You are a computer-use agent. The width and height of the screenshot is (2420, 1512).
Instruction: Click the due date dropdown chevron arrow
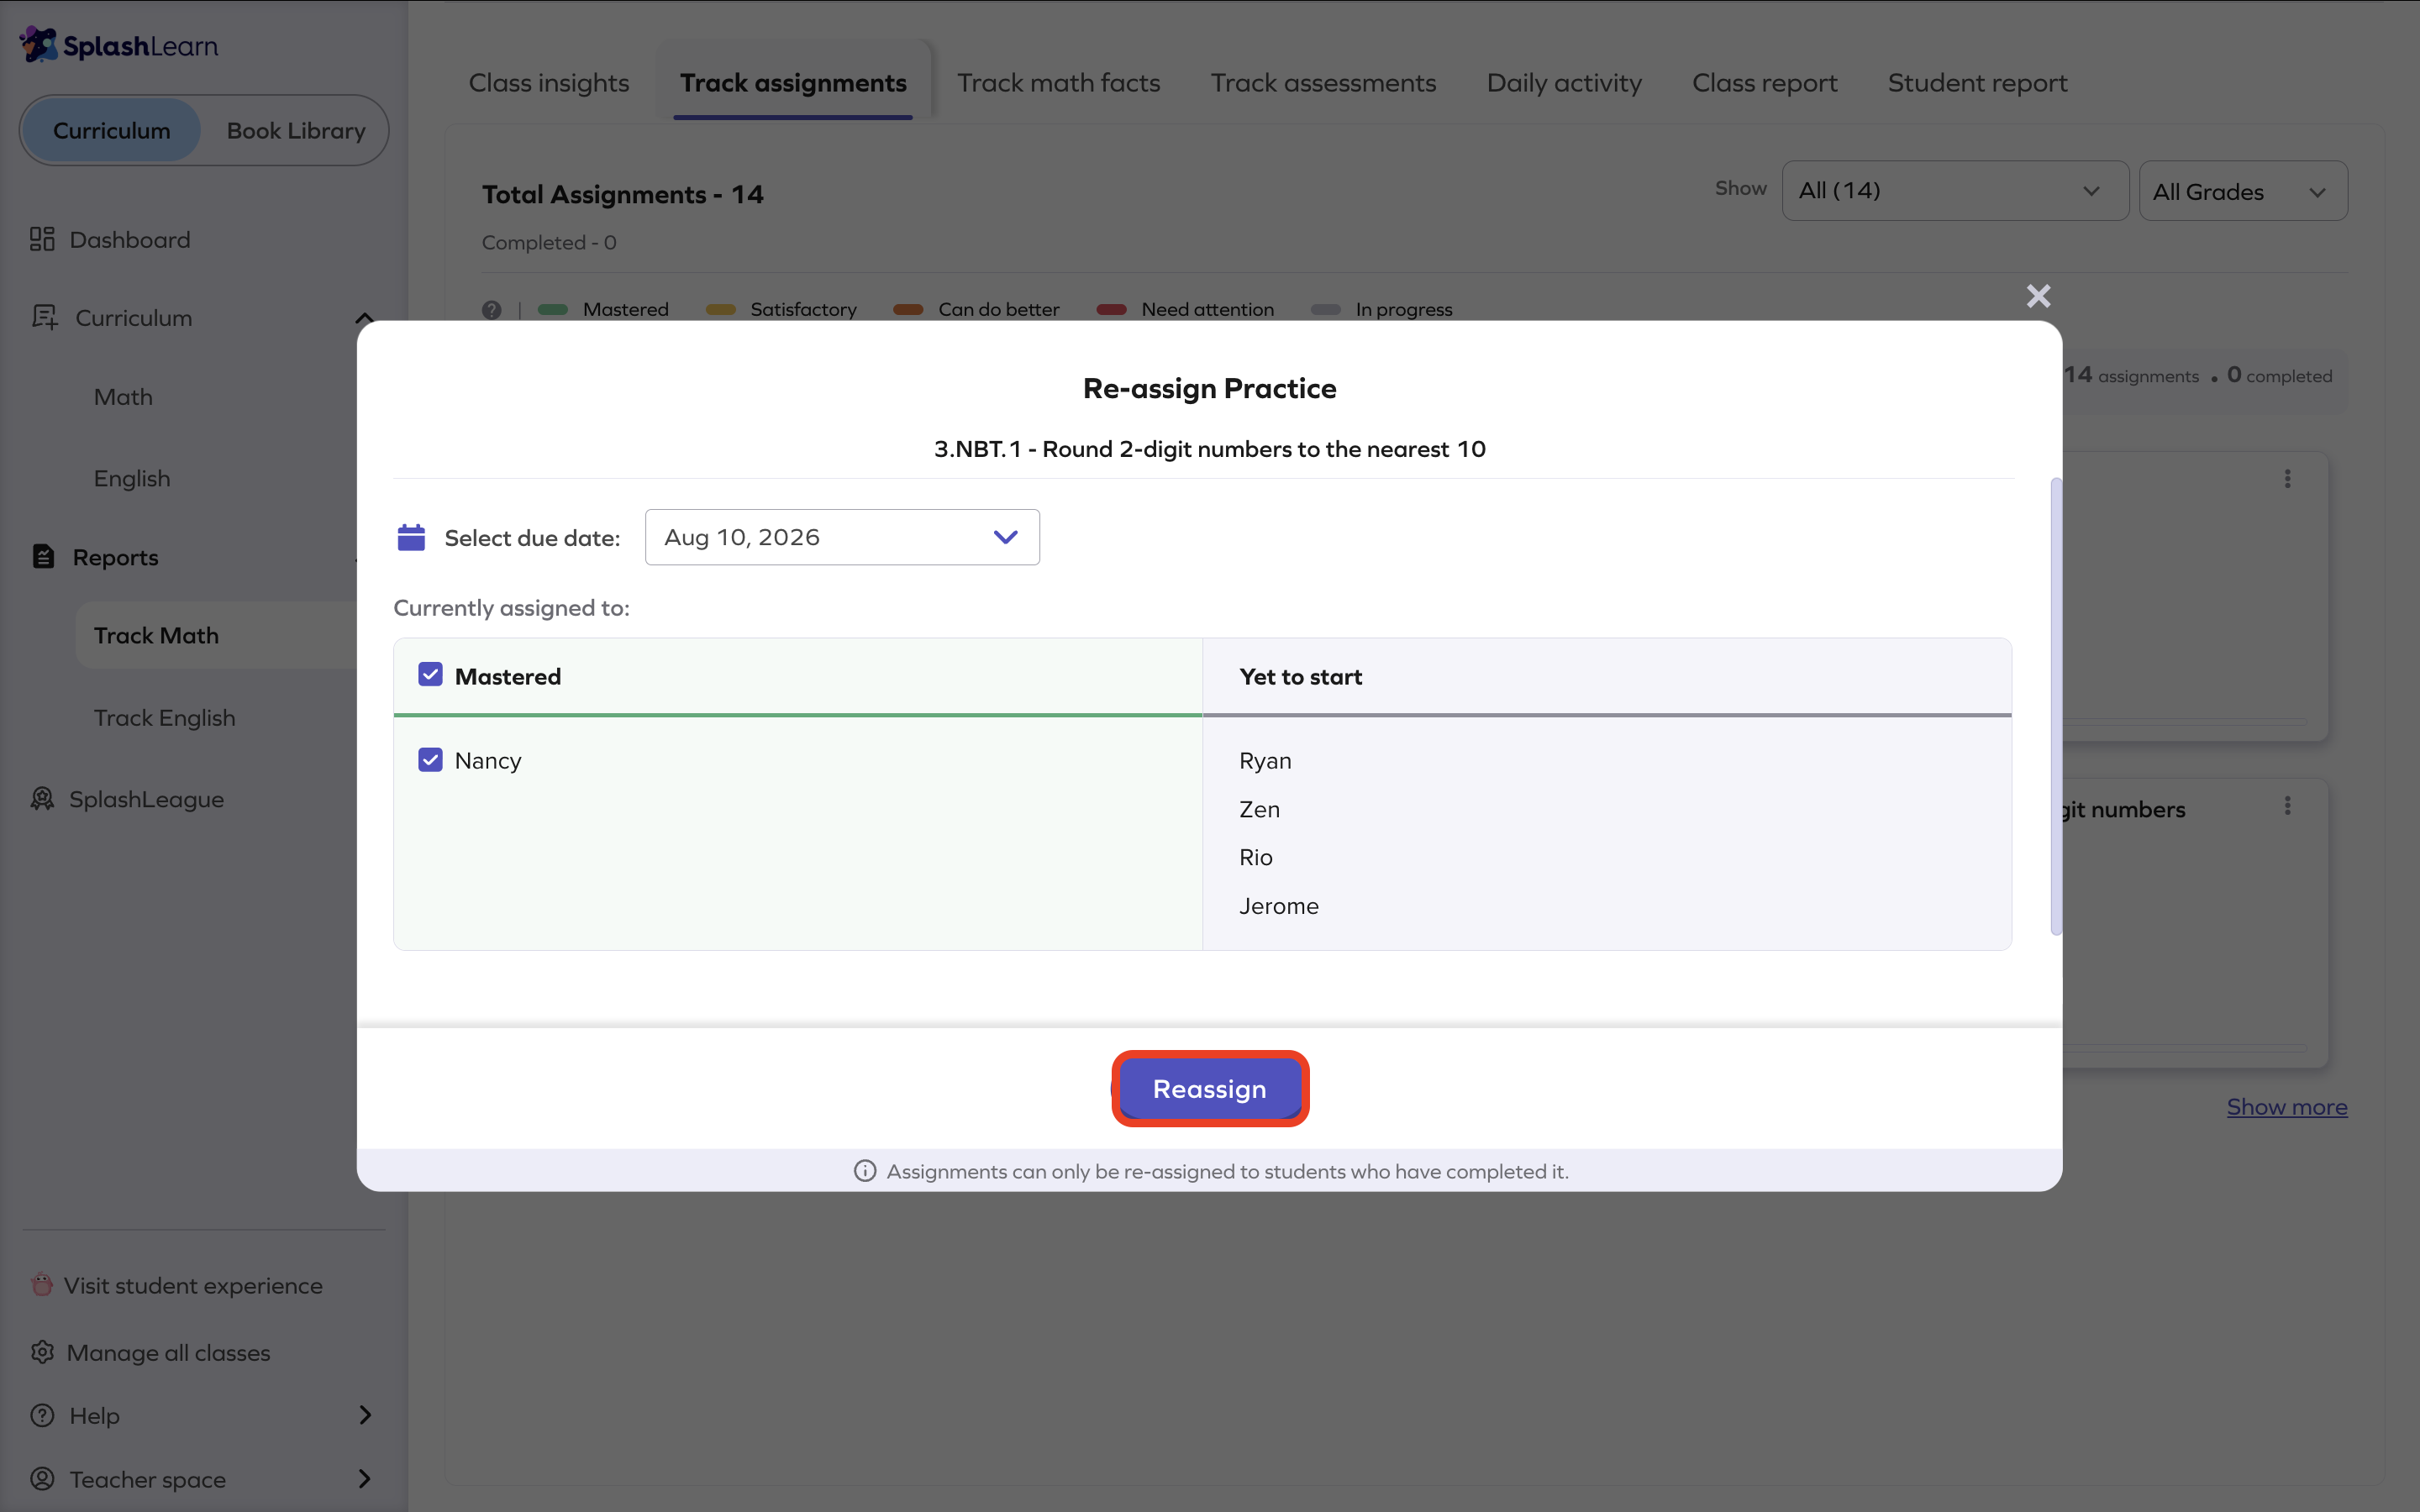coord(1005,537)
